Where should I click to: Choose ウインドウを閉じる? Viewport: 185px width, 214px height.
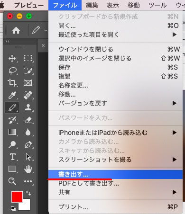[x=115, y=49]
